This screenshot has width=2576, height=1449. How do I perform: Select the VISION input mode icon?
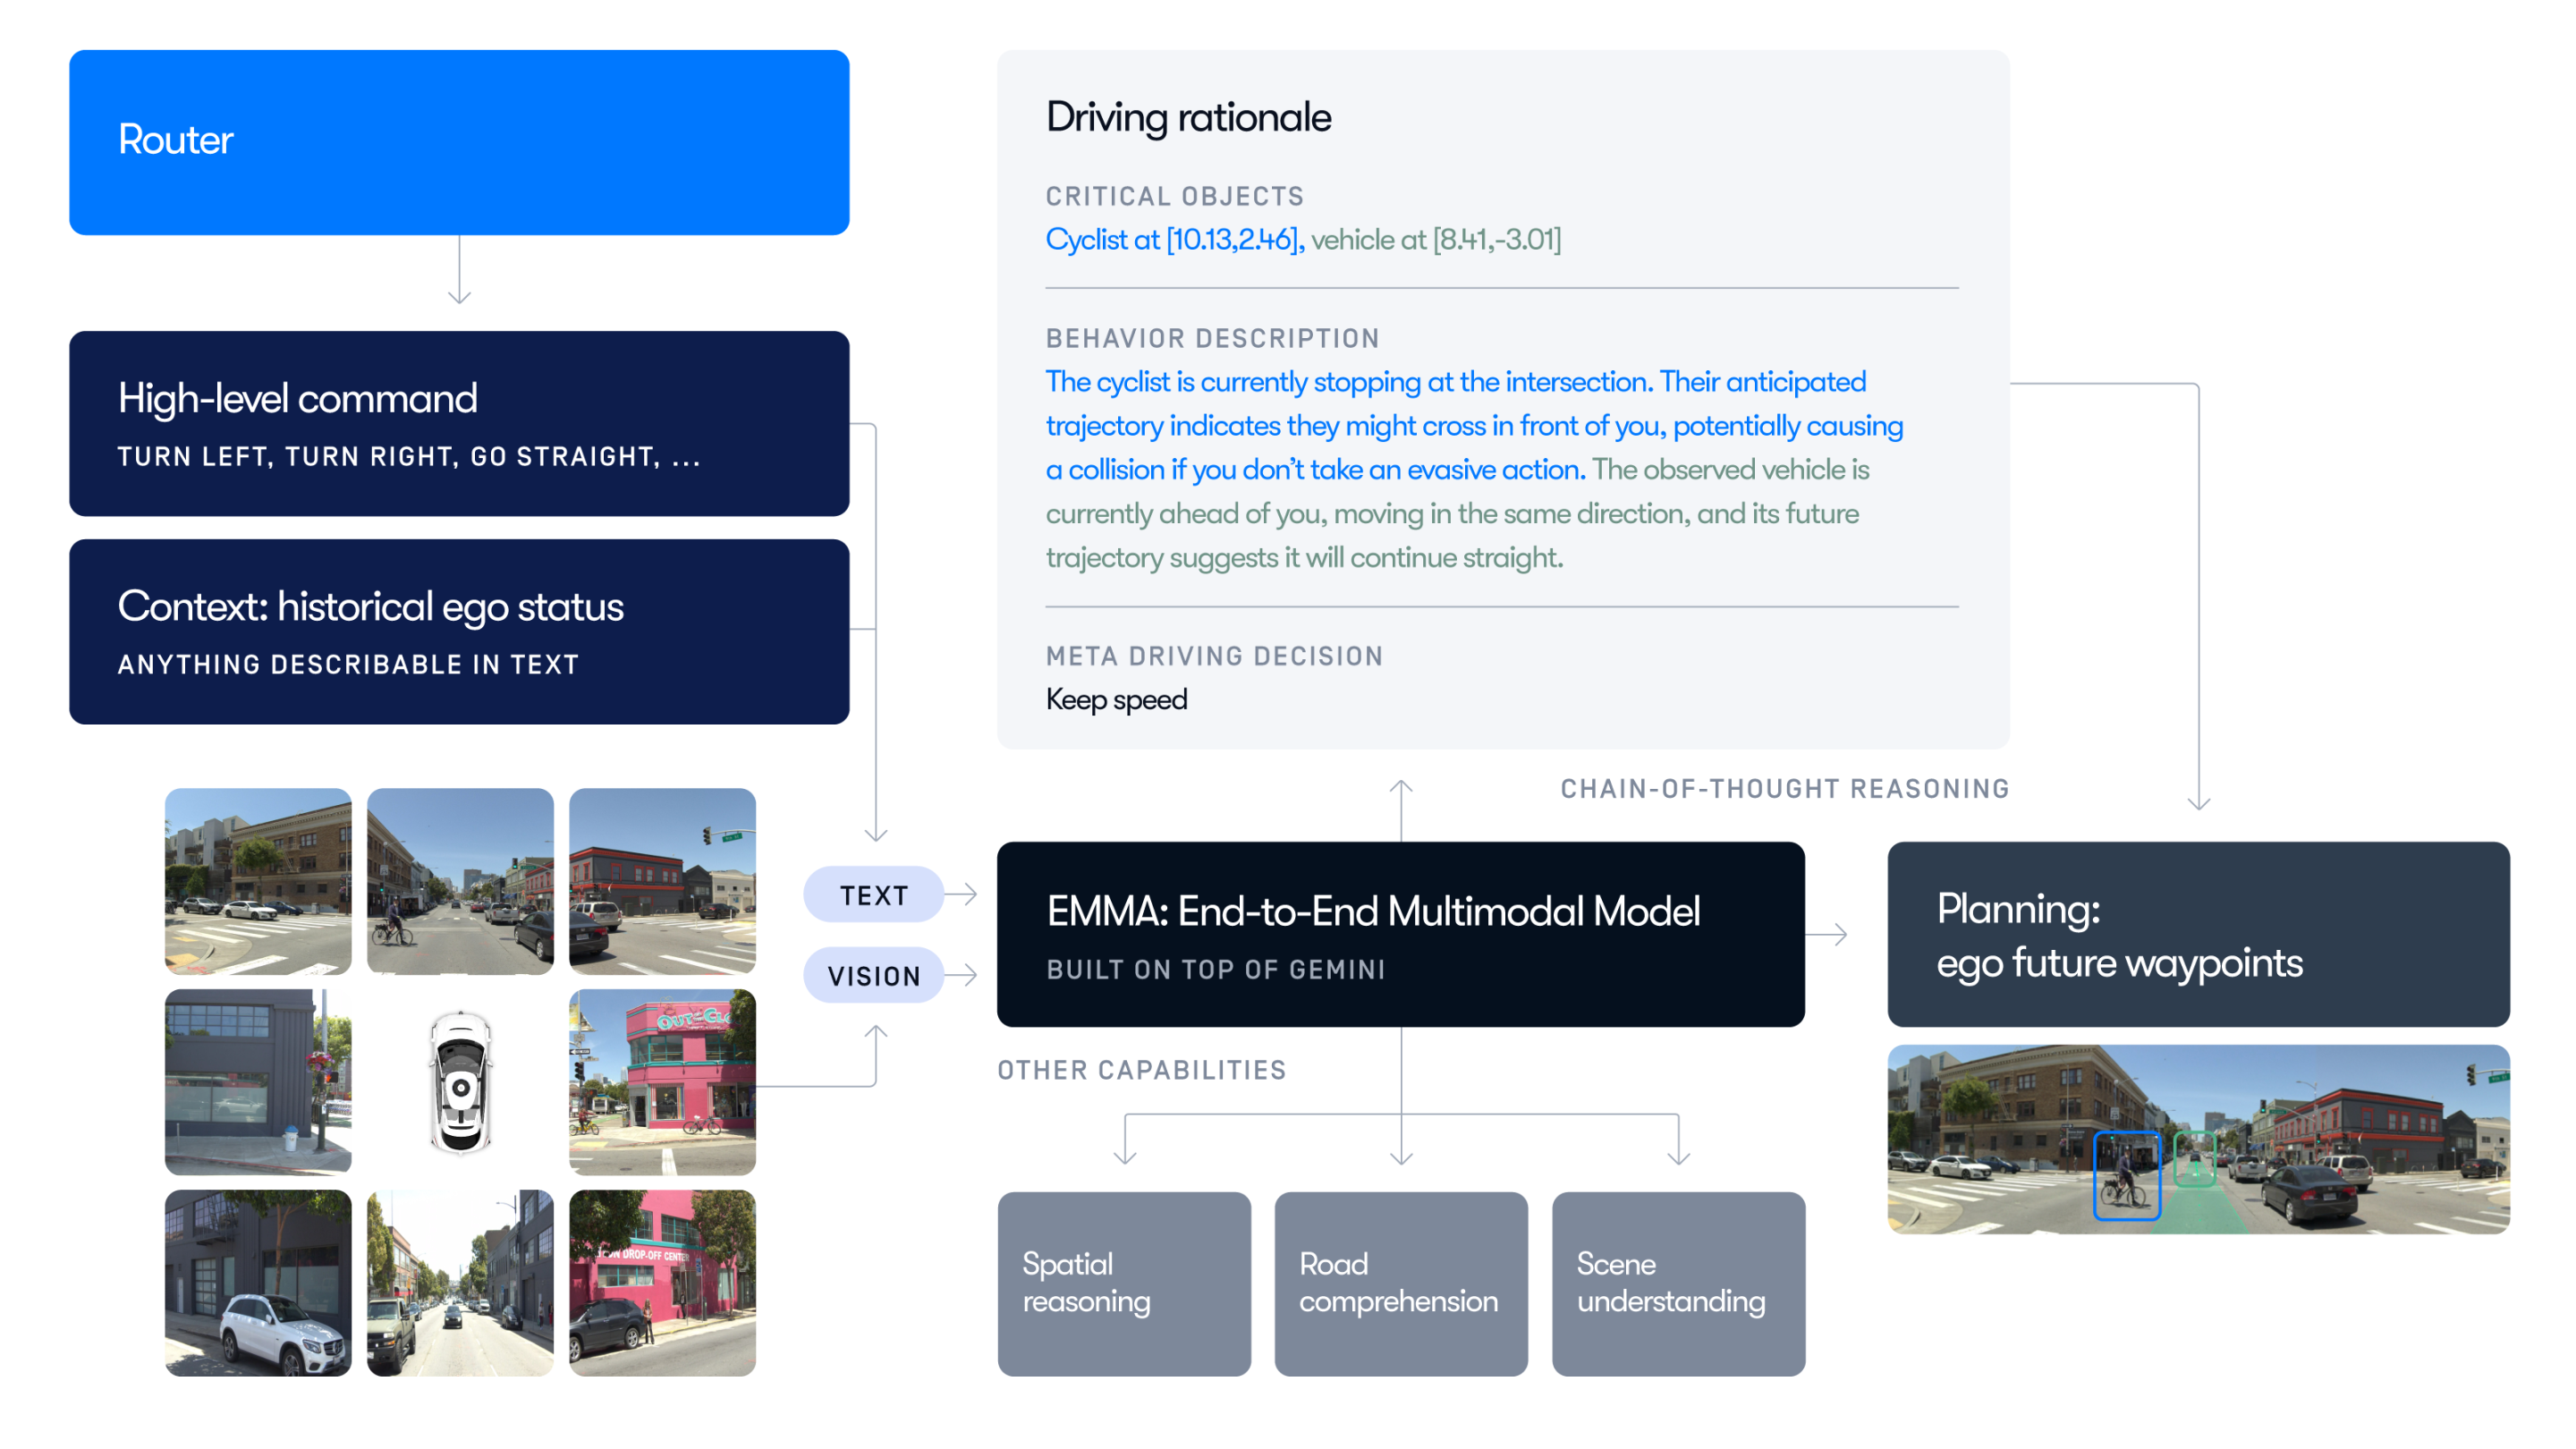pyautogui.click(x=872, y=970)
